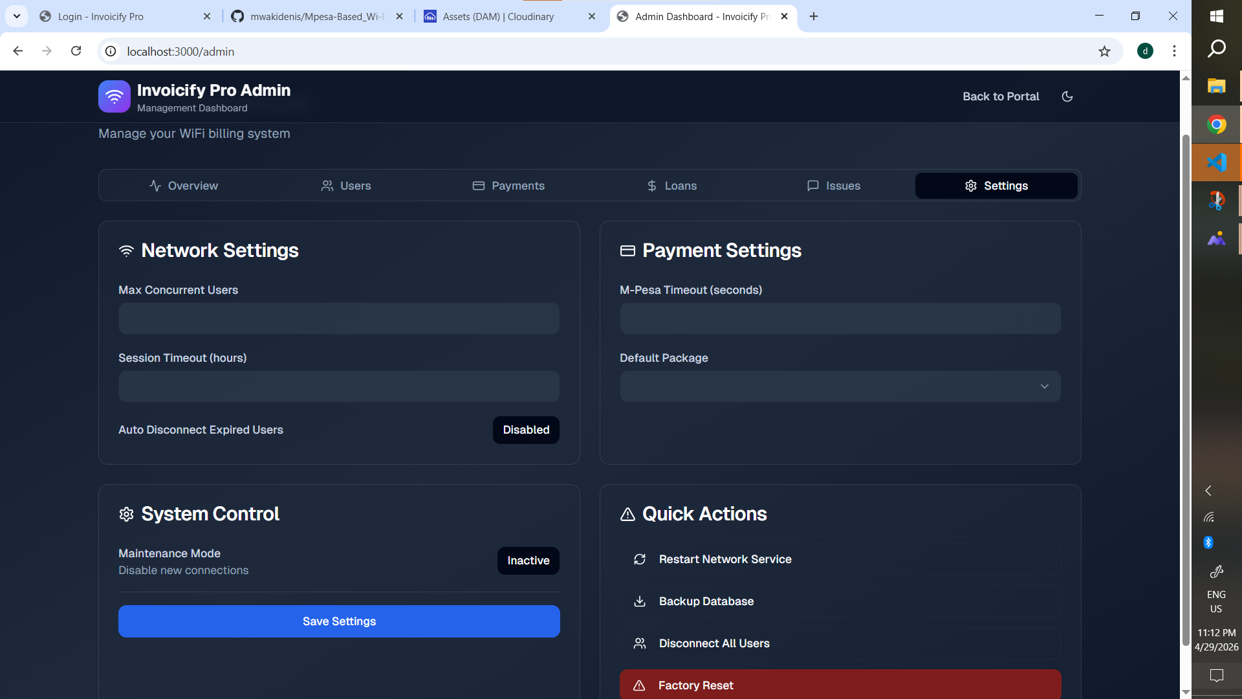This screenshot has height=699, width=1242.
Task: Expand hidden system tray icons chevron
Action: (x=1208, y=491)
